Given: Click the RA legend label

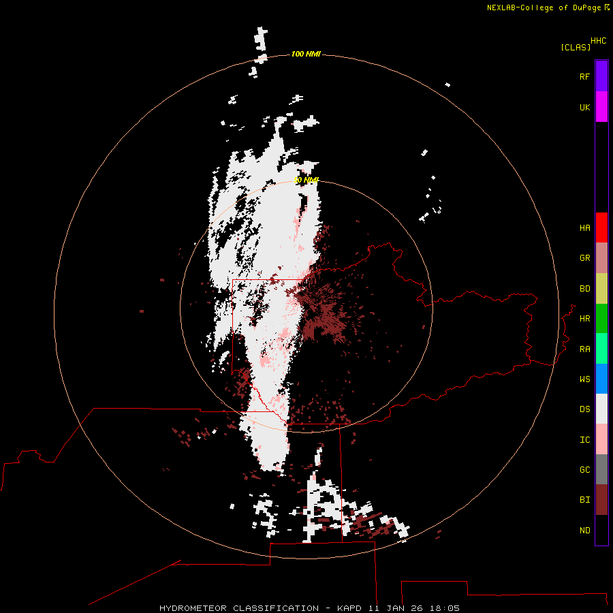Looking at the screenshot, I should 584,349.
